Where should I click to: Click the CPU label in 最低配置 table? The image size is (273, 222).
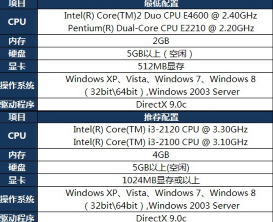[x=17, y=22]
